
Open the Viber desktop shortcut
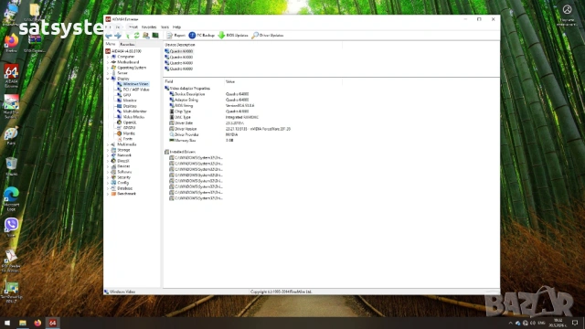[11, 228]
